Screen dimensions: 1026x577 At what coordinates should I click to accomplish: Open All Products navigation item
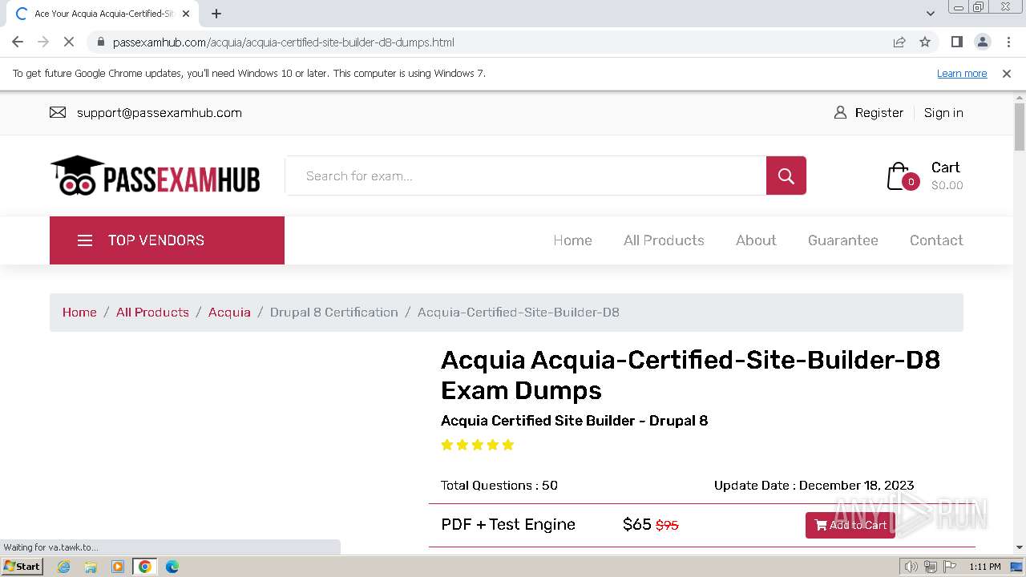664,240
